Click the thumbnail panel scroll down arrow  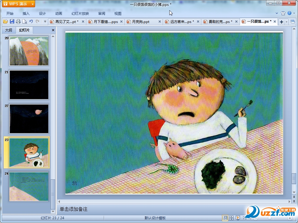(x=53, y=211)
